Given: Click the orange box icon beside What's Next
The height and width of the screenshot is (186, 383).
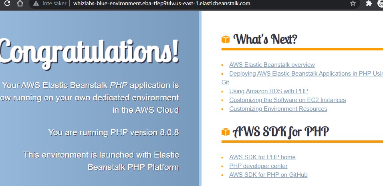Looking at the screenshot, I should [x=226, y=40].
